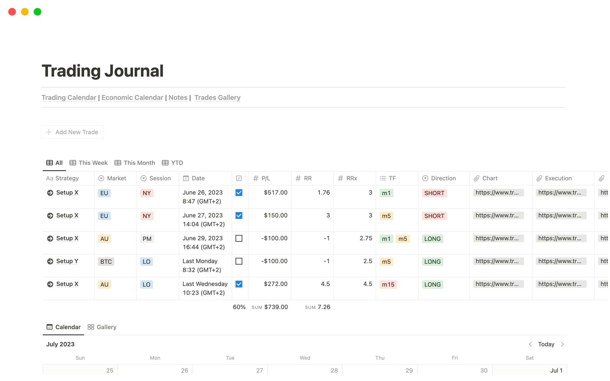Screen dimensions: 610x381
Task: Select the red SHORT tag in first row
Action: pos(434,193)
